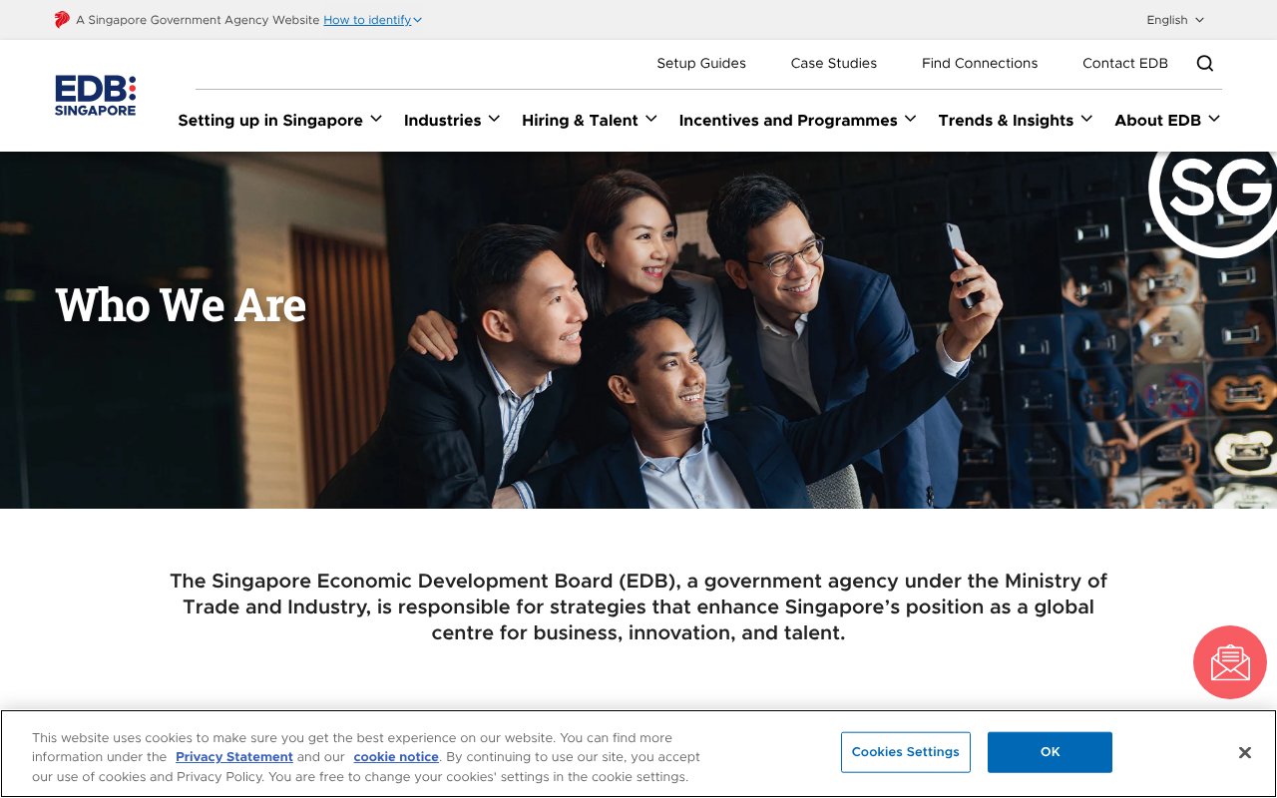Expand the Industries menu
Viewport: 1277px width, 798px height.
(x=452, y=120)
